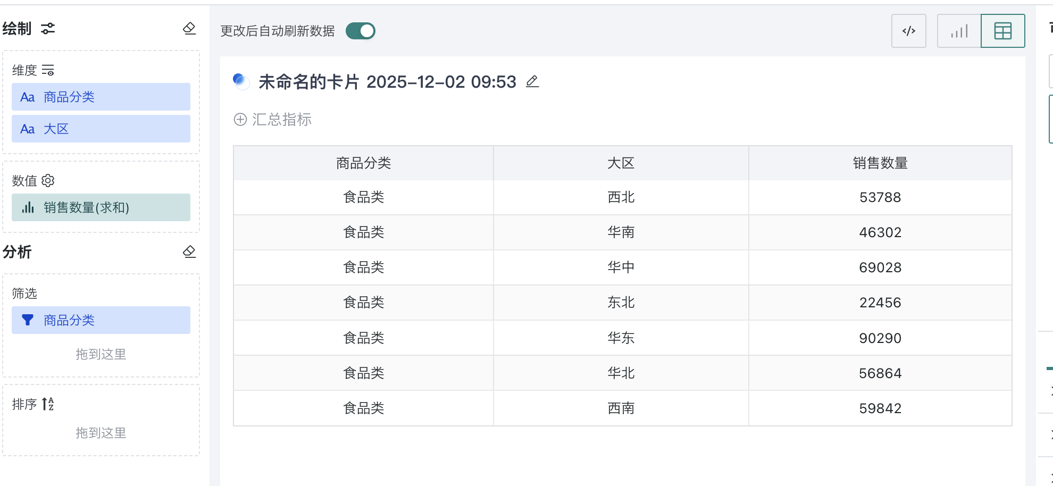Click the bar chart icon on 销售数量(求和)
Image resolution: width=1053 pixels, height=486 pixels.
[x=28, y=207]
